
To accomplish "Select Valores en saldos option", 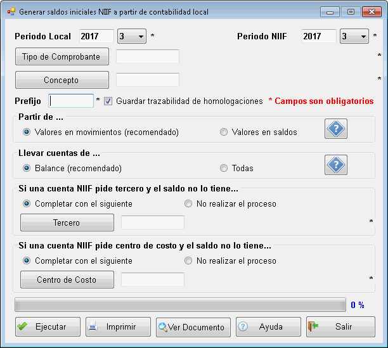I will (223, 132).
